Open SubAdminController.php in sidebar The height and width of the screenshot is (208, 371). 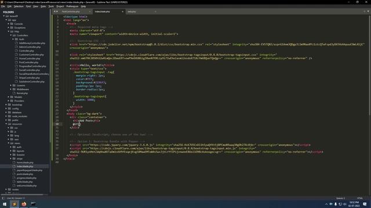click(32, 81)
